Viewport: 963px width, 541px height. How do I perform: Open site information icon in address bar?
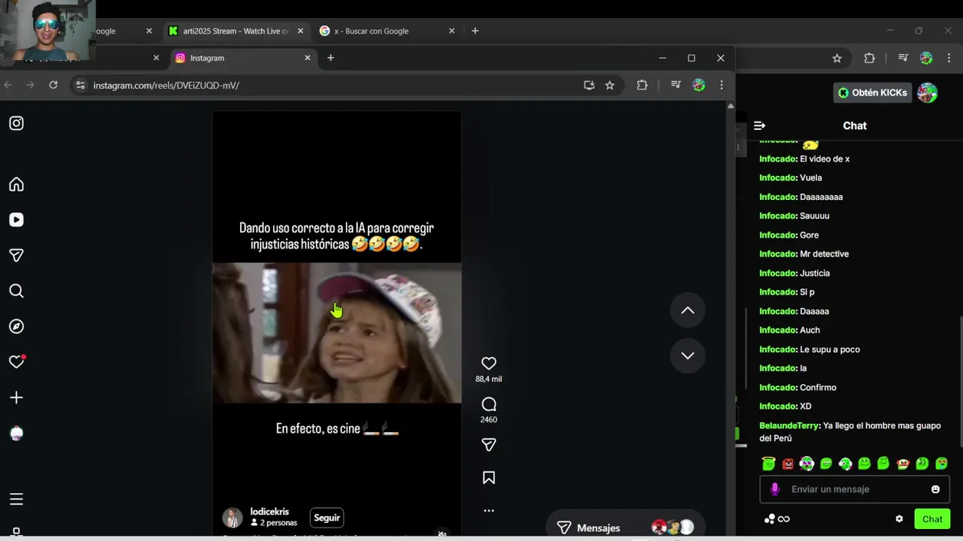click(x=81, y=85)
